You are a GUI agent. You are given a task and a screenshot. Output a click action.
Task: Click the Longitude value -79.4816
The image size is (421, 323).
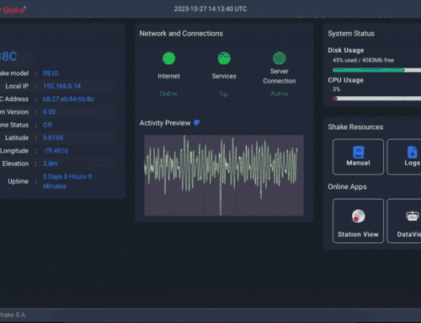click(x=56, y=151)
